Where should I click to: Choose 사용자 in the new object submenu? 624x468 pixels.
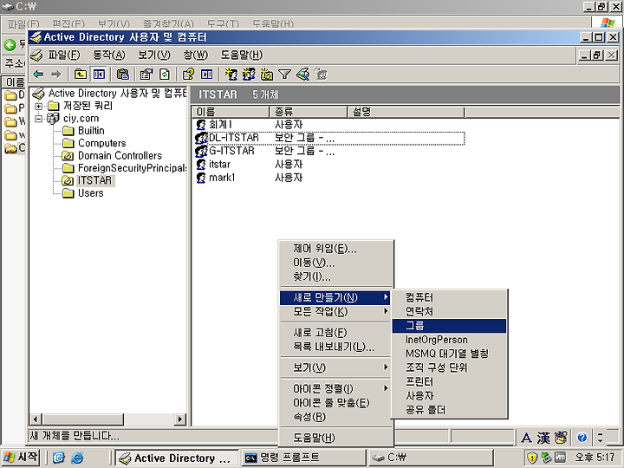(x=449, y=396)
